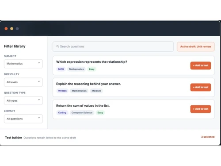The image size is (221, 166).
Task: Focus the Search questions field
Action: point(113,46)
